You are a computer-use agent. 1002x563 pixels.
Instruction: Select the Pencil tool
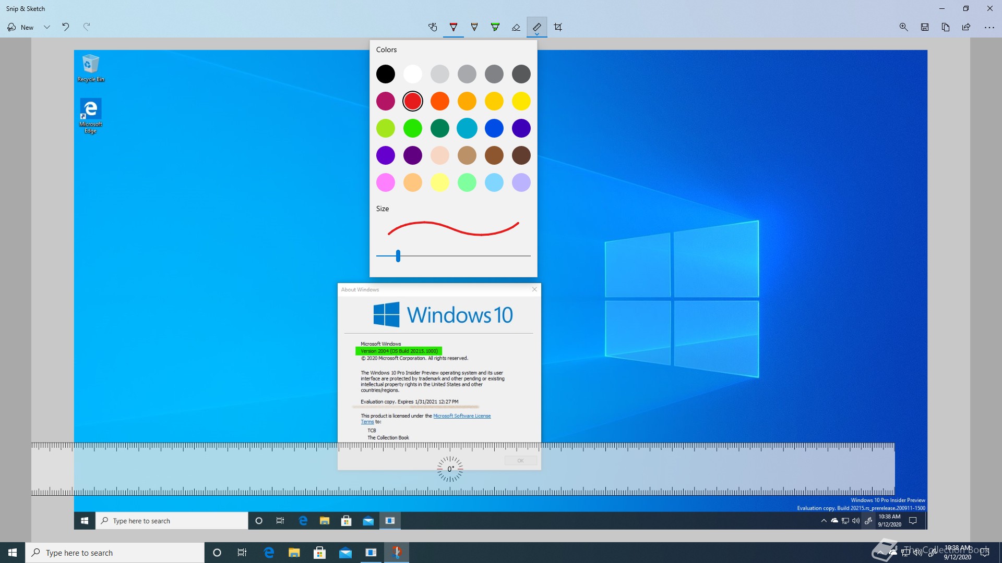[474, 27]
